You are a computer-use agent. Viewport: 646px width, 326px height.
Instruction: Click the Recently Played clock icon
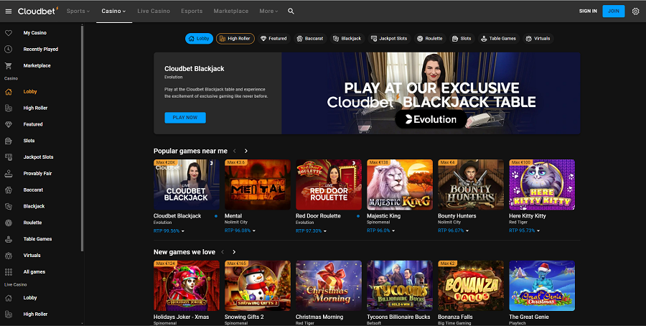[x=8, y=49]
